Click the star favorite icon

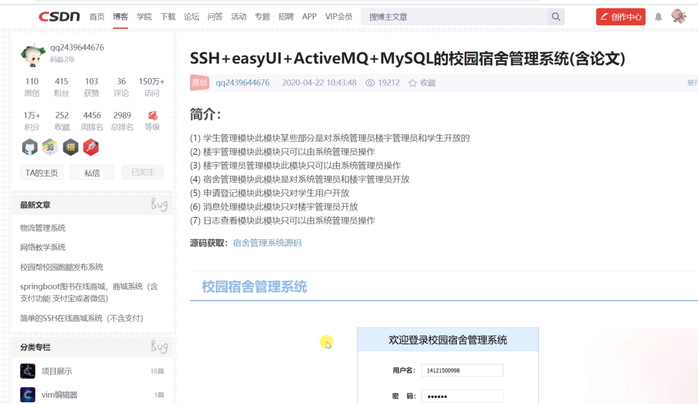coord(412,83)
